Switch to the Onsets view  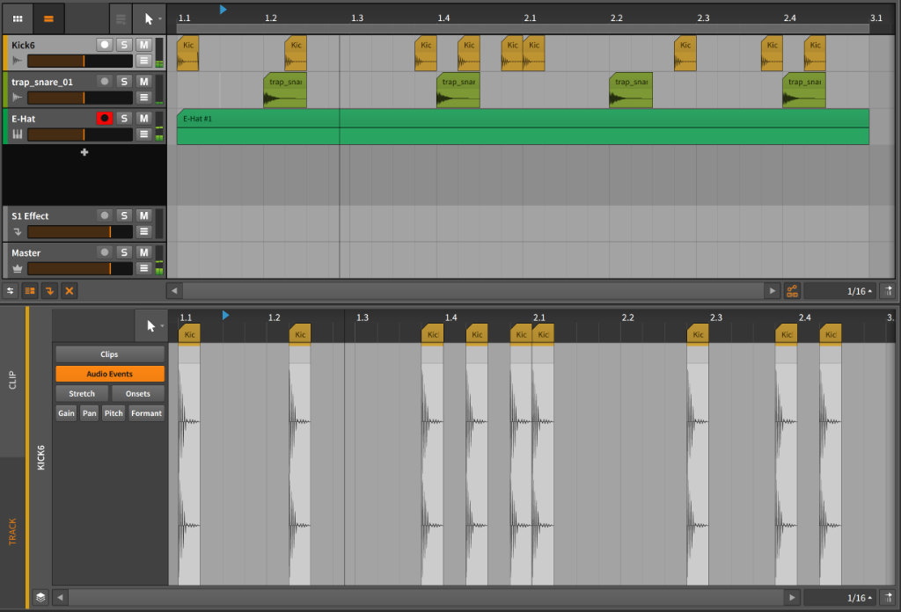click(x=138, y=393)
